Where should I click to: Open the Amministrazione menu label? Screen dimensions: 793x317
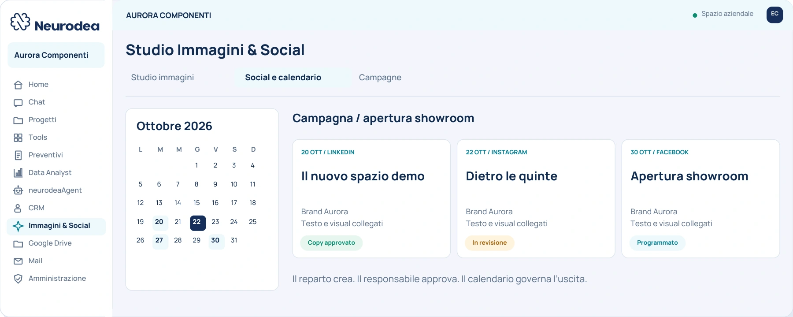point(57,278)
